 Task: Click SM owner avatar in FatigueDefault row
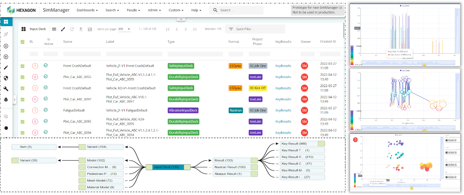point(304,110)
